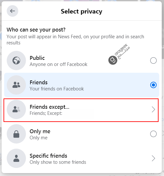
Task: Expand Friends except chevron arrow
Action: [x=153, y=109]
